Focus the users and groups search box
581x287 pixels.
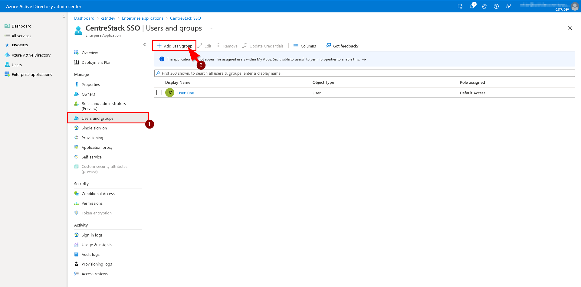pos(365,73)
